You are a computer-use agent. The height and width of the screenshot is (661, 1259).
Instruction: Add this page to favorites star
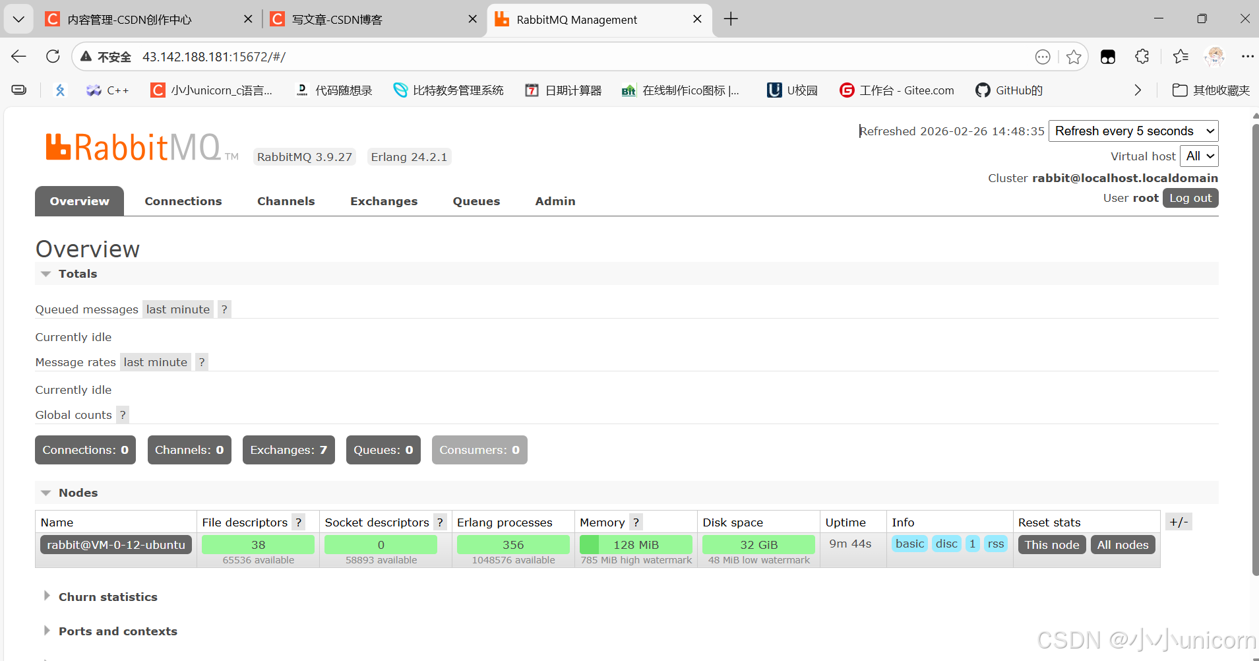pyautogui.click(x=1074, y=57)
